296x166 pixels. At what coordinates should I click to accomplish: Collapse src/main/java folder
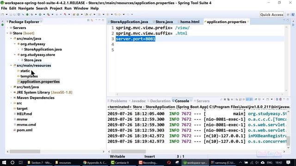tap(11, 38)
